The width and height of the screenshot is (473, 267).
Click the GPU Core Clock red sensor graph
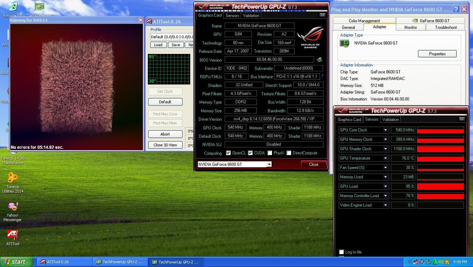click(440, 130)
